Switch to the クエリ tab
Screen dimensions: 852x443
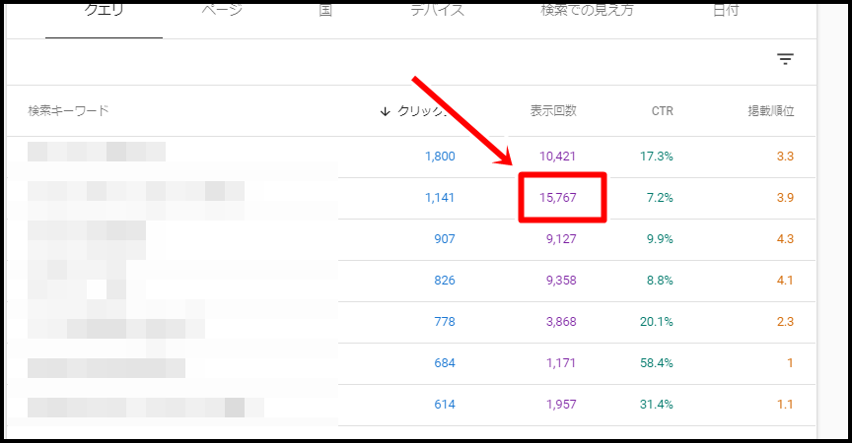(104, 12)
